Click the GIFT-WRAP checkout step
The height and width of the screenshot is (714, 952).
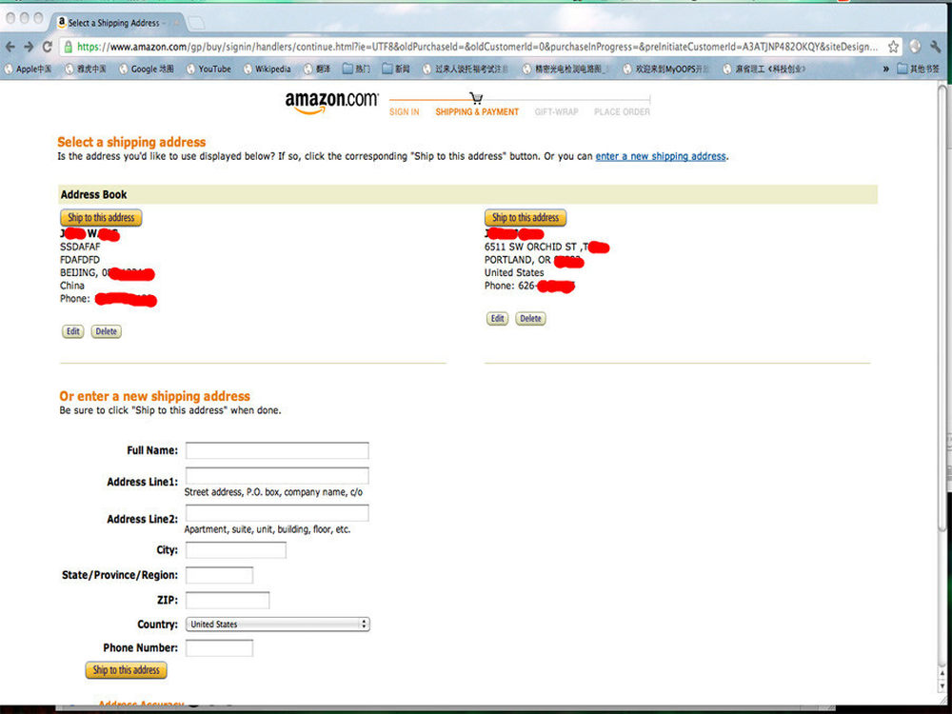[x=556, y=111]
